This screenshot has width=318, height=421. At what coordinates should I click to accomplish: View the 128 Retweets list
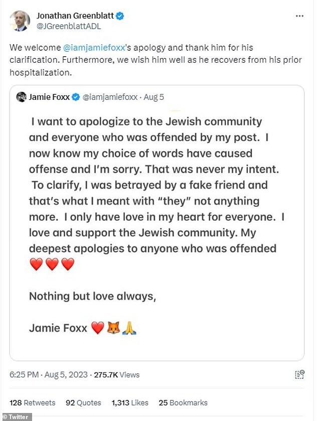coord(33,403)
